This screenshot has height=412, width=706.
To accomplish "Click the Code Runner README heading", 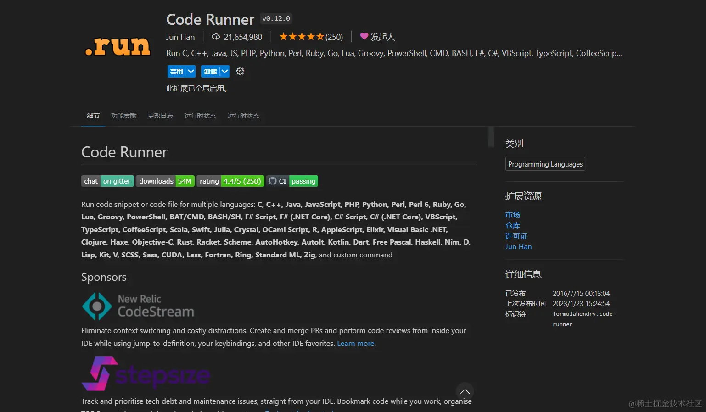I will pos(124,152).
